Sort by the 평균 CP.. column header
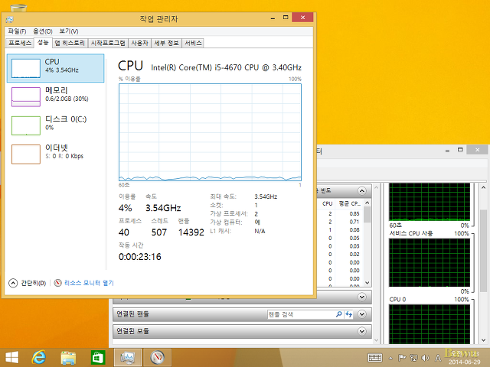 pyautogui.click(x=349, y=204)
